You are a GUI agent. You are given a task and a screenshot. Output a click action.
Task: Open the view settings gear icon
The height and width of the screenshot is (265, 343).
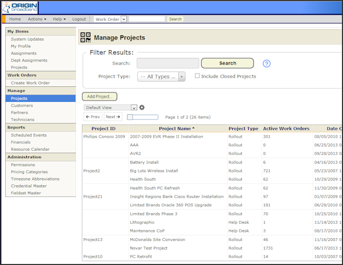click(142, 107)
